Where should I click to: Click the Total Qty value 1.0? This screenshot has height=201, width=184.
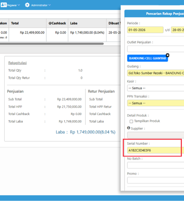pyautogui.click(x=80, y=71)
